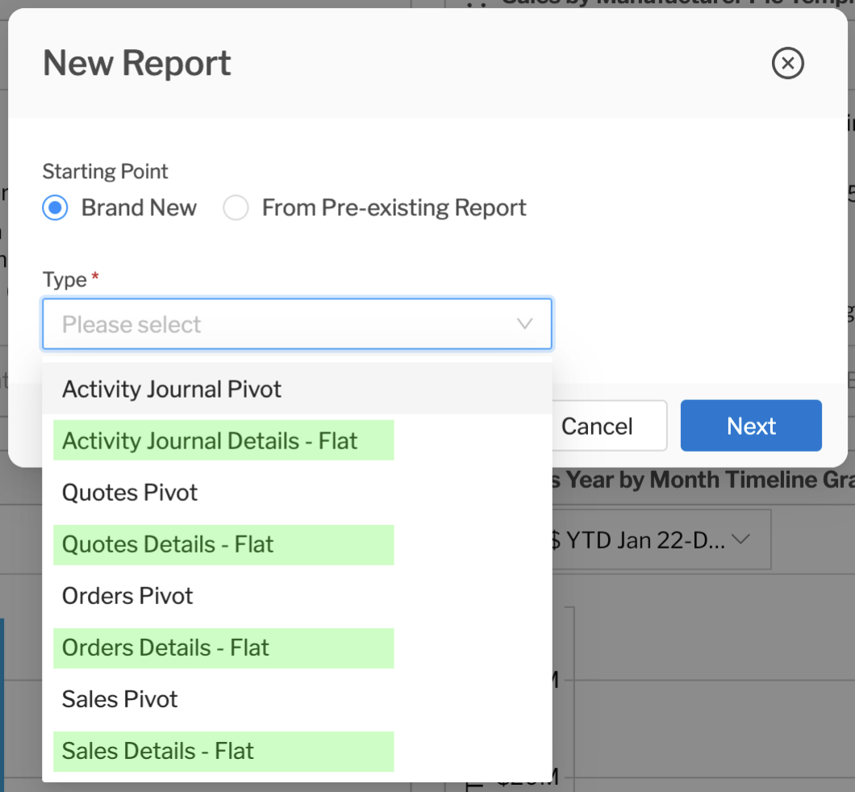Click the 'Type' field label
Image resolution: width=855 pixels, height=792 pixels.
65,280
